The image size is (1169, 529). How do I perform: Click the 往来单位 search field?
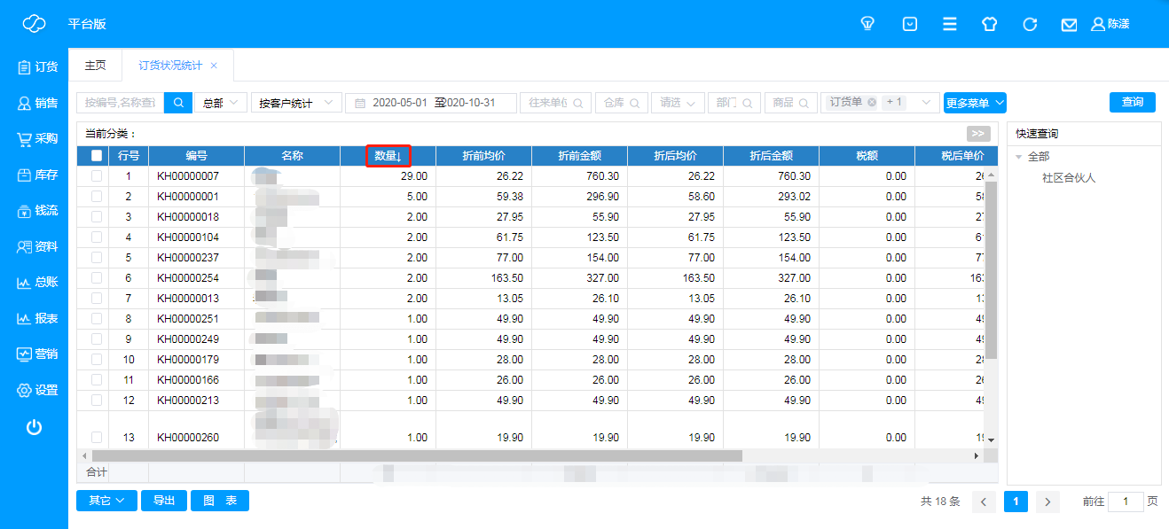tap(555, 103)
